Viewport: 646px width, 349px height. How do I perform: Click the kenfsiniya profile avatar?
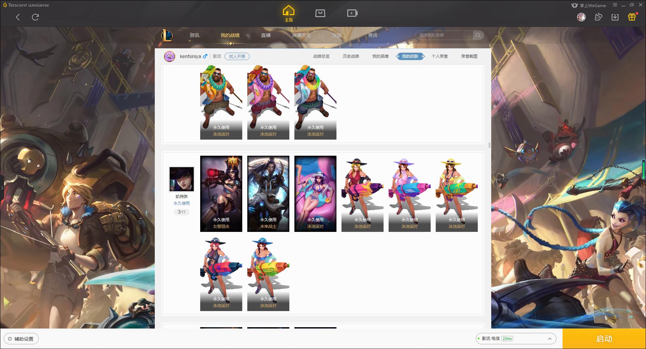(170, 56)
